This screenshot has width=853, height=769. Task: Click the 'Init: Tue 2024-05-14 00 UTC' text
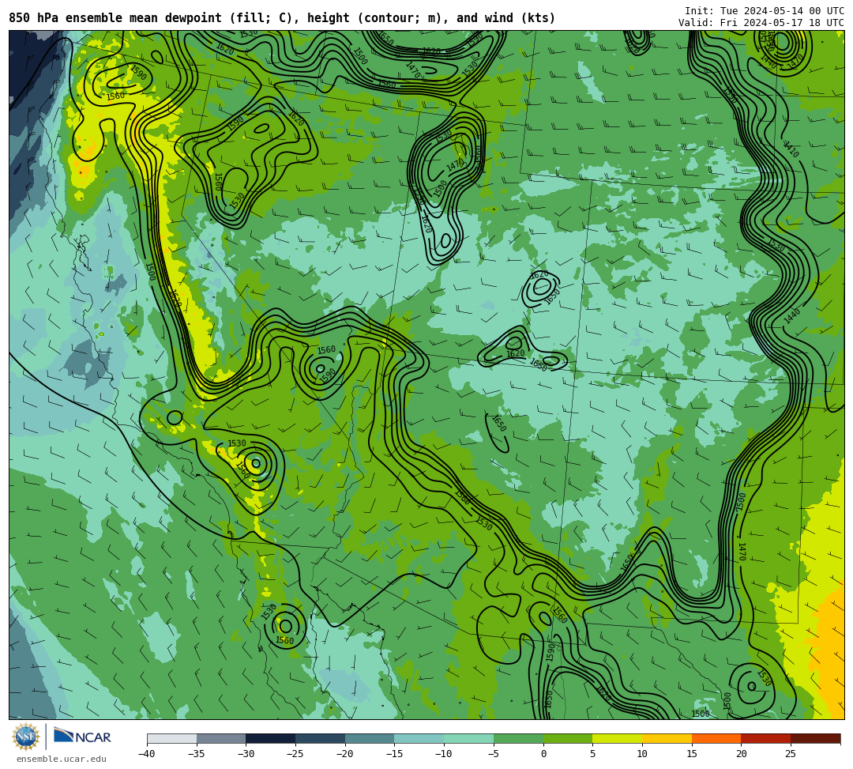[765, 11]
